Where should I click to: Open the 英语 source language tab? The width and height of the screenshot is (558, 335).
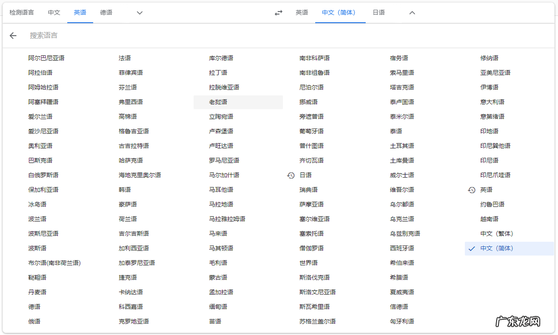point(80,13)
